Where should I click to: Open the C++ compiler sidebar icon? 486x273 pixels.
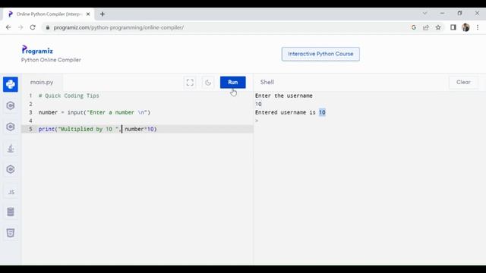point(11,127)
